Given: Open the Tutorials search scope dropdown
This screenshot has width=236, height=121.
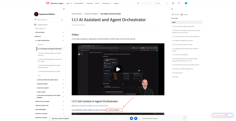Looking at the screenshot, I should click(162, 3).
